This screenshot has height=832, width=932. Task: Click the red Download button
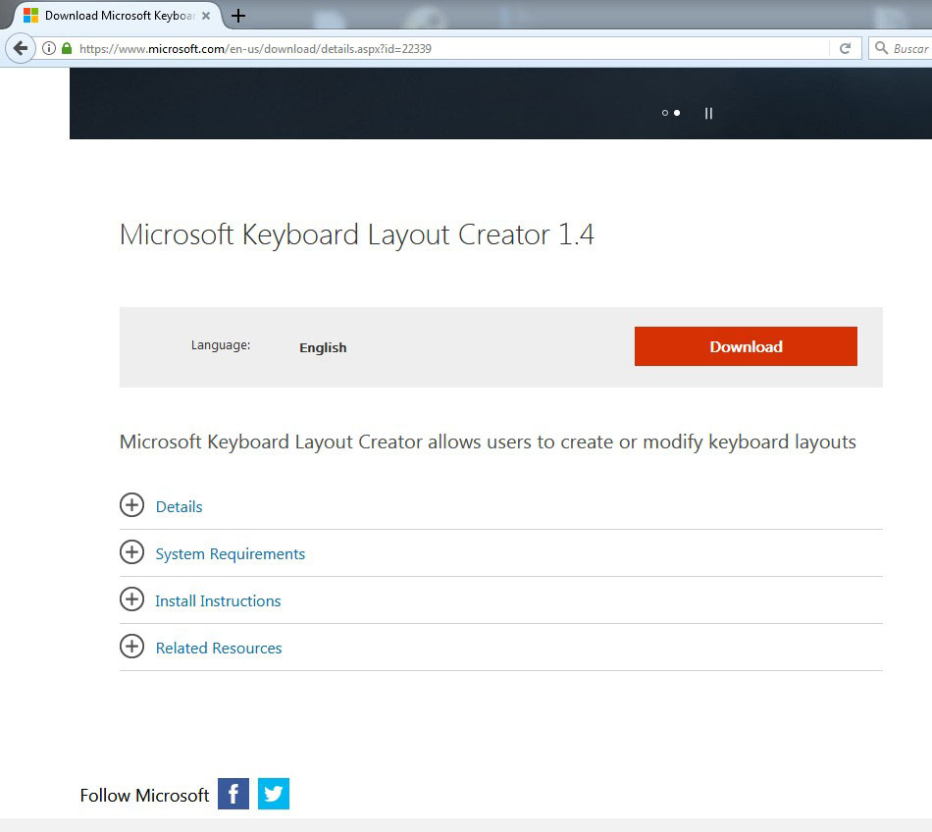tap(746, 346)
